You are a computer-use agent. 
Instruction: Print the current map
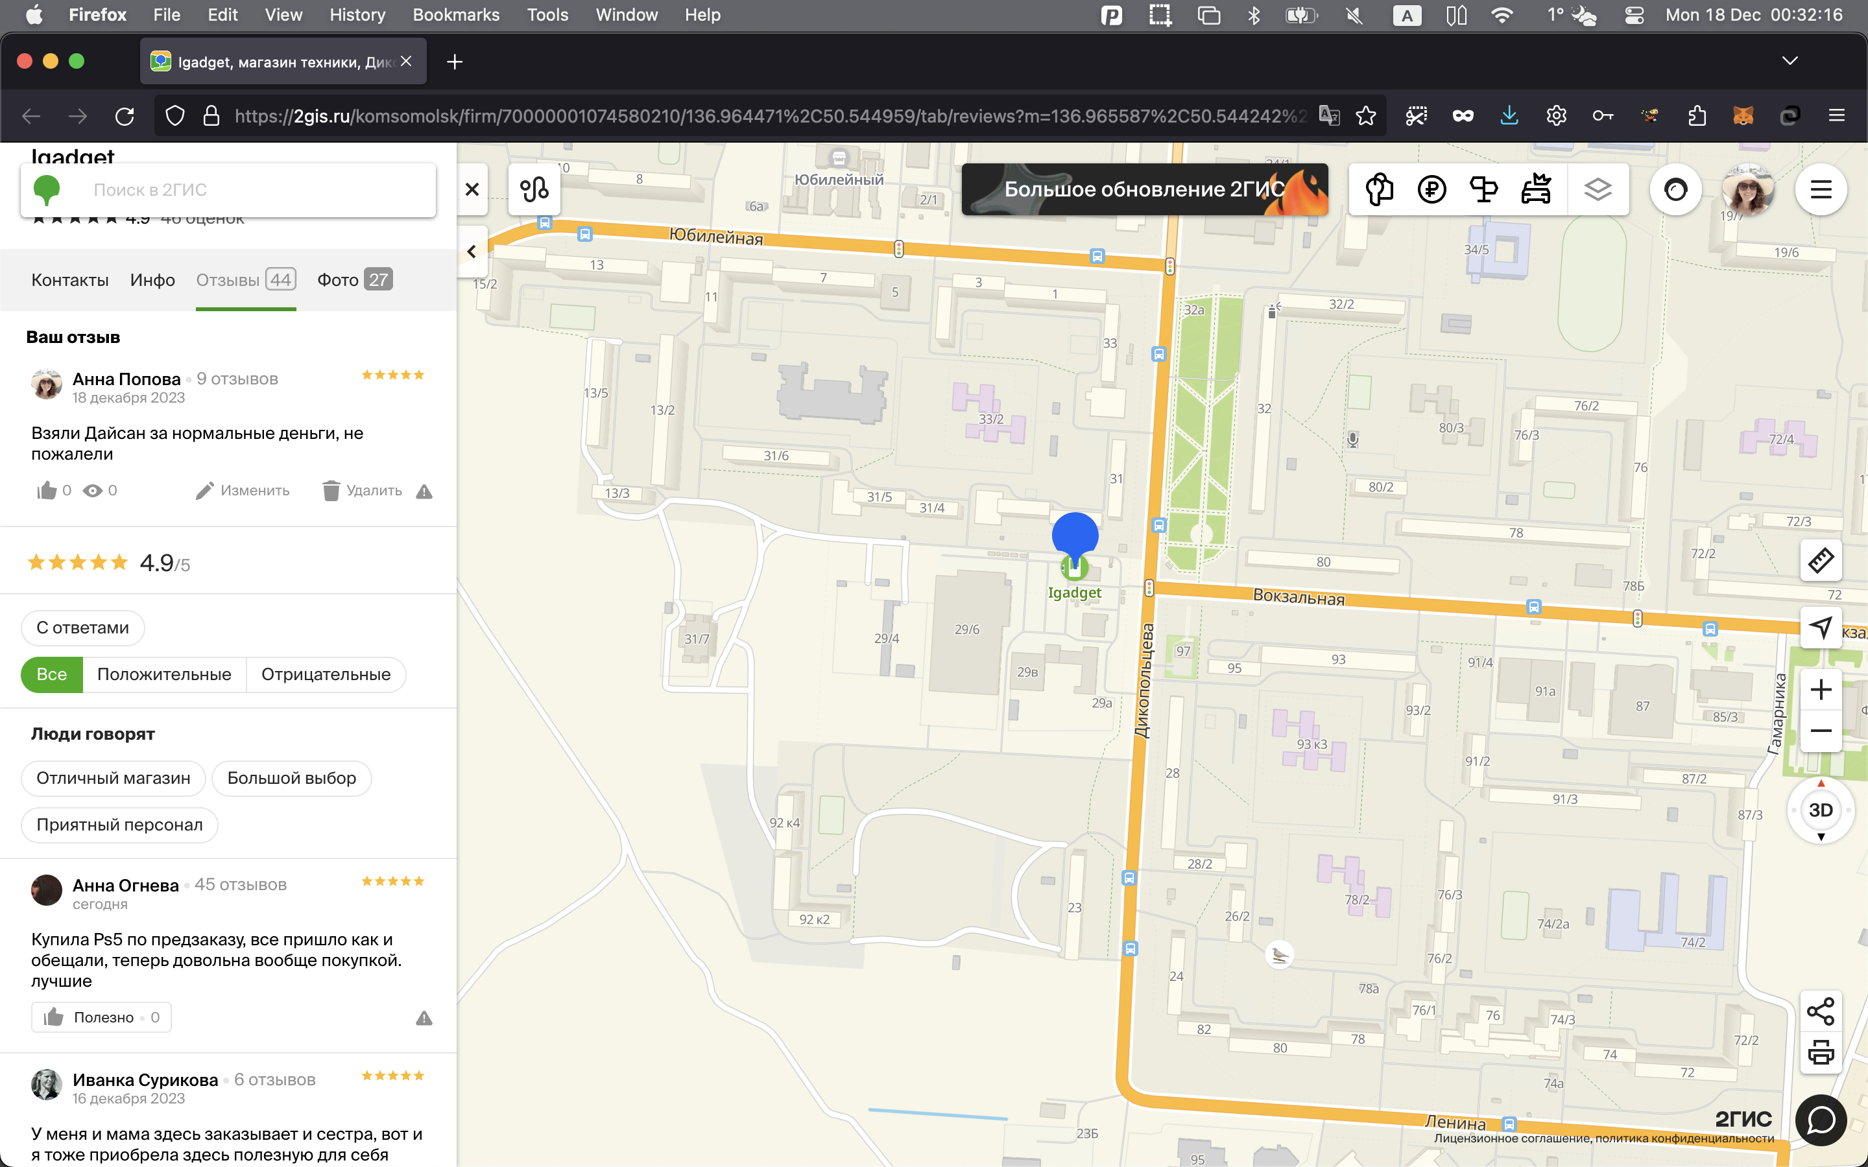pos(1821,1052)
